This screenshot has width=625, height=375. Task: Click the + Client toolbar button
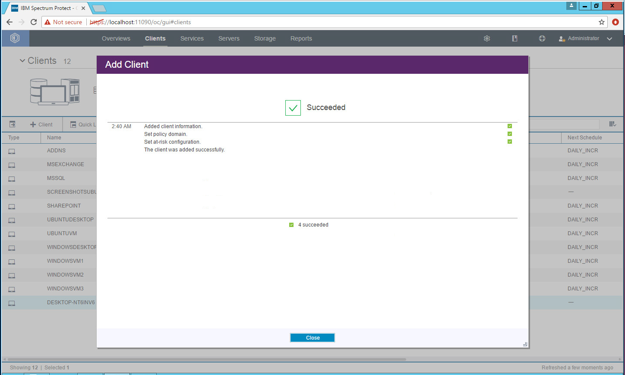pos(41,125)
